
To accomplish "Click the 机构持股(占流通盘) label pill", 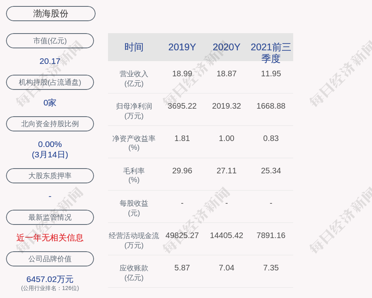I will tap(50, 82).
